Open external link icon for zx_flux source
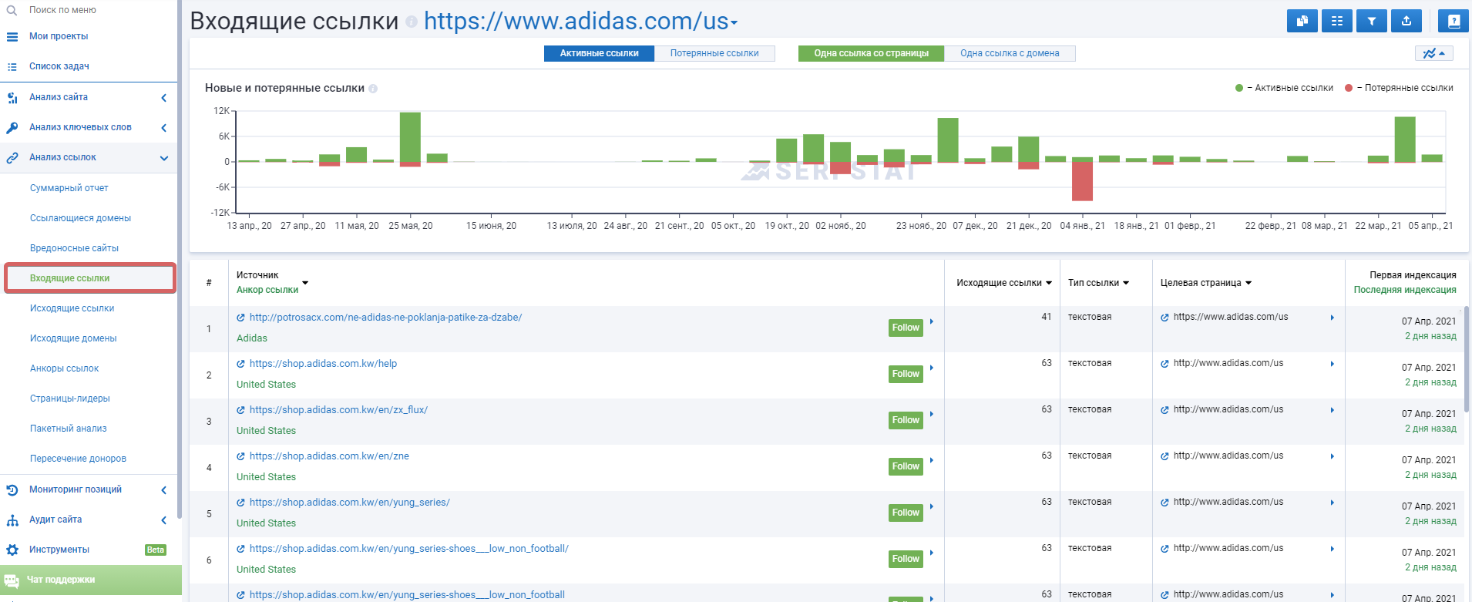This screenshot has height=602, width=1472. click(240, 410)
